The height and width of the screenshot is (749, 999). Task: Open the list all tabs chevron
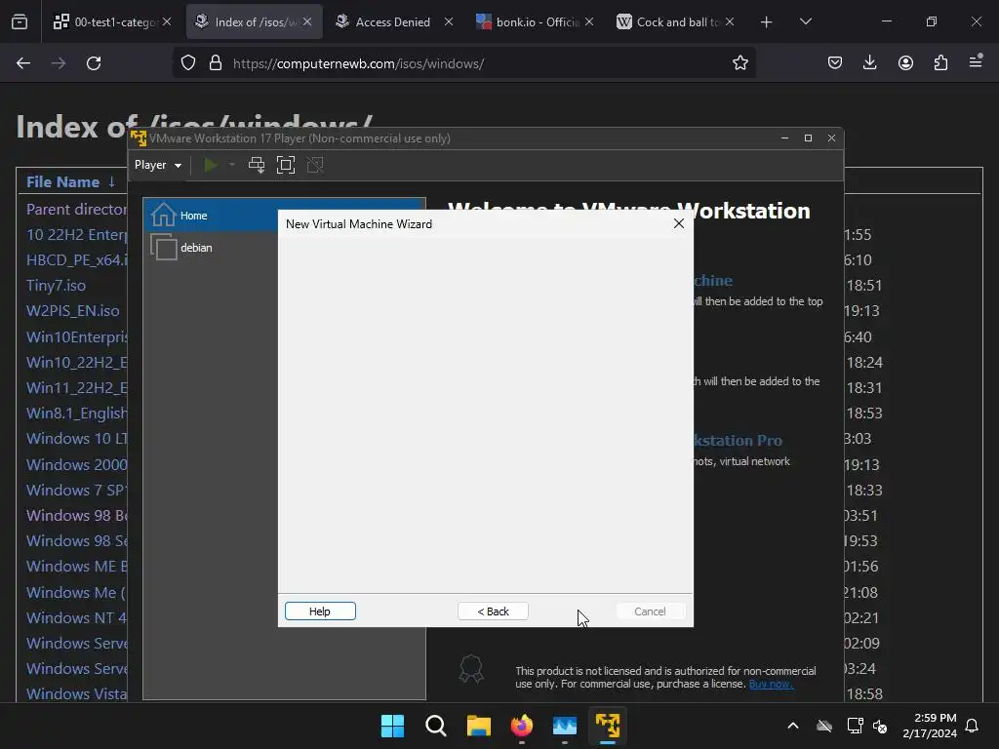(x=805, y=21)
